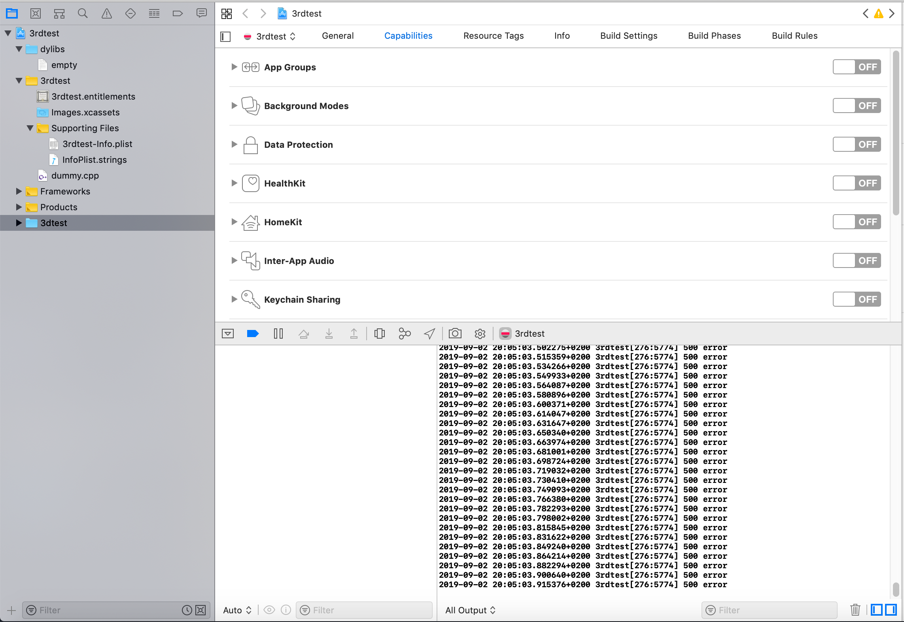Image resolution: width=904 pixels, height=622 pixels.
Task: Open the Debug Memory Graph icon
Action: (405, 334)
